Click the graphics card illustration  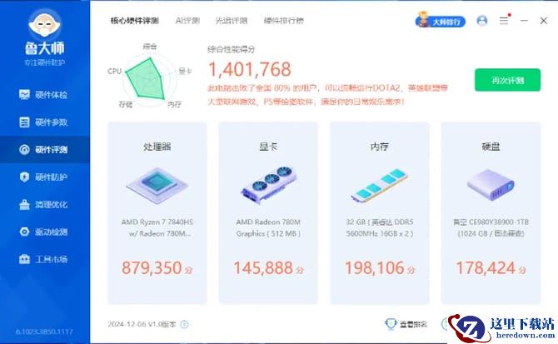click(268, 185)
